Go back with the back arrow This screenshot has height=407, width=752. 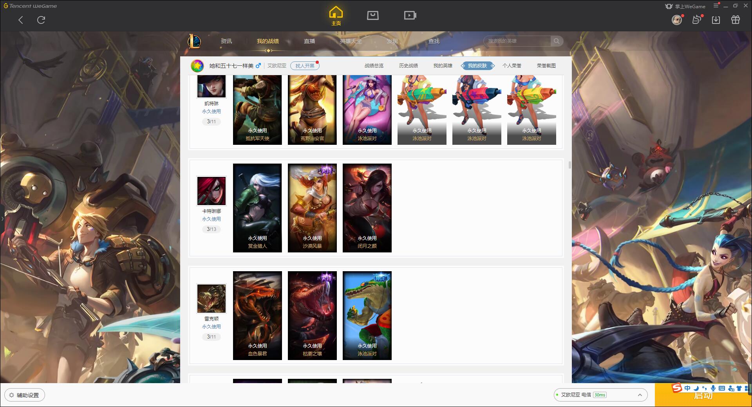point(21,20)
